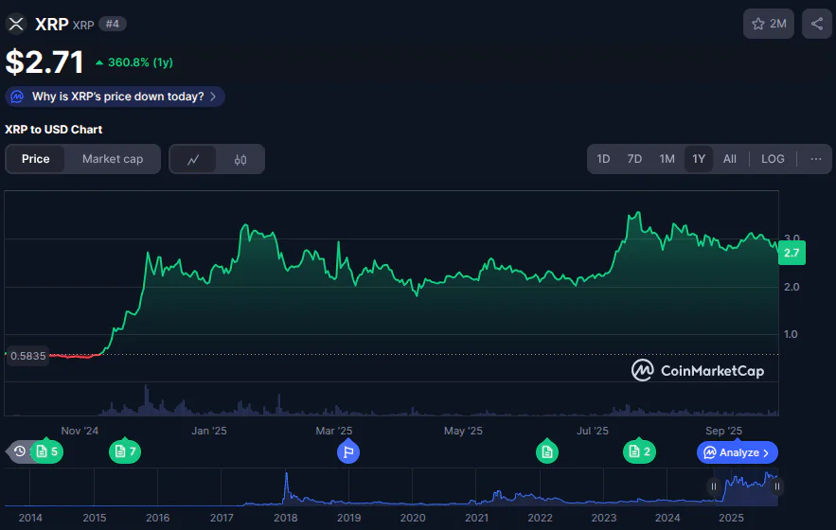The image size is (836, 530).
Task: Set chart range to 1D
Action: [x=603, y=159]
